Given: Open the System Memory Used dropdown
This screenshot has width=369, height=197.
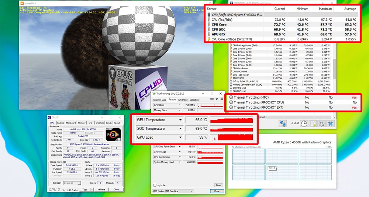Looking at the screenshot, I should [x=180, y=162].
